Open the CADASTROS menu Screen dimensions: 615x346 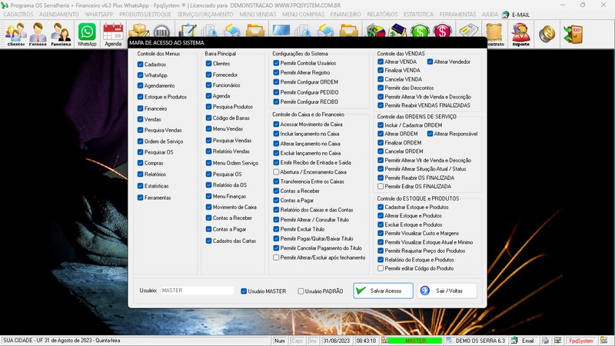pos(18,15)
